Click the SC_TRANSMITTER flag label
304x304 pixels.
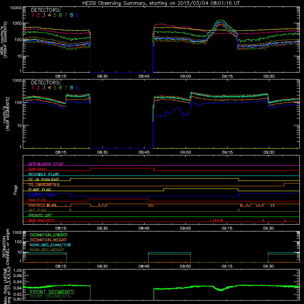click(x=44, y=185)
